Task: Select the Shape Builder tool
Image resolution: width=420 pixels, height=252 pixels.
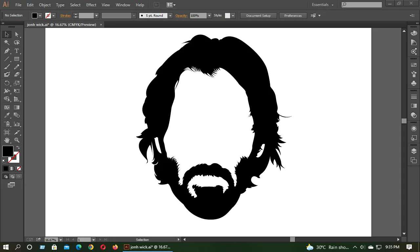Action: coord(7,99)
